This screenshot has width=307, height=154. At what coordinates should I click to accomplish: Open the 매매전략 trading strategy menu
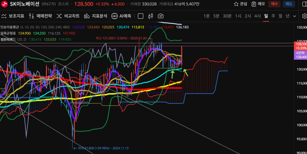click(x=40, y=16)
